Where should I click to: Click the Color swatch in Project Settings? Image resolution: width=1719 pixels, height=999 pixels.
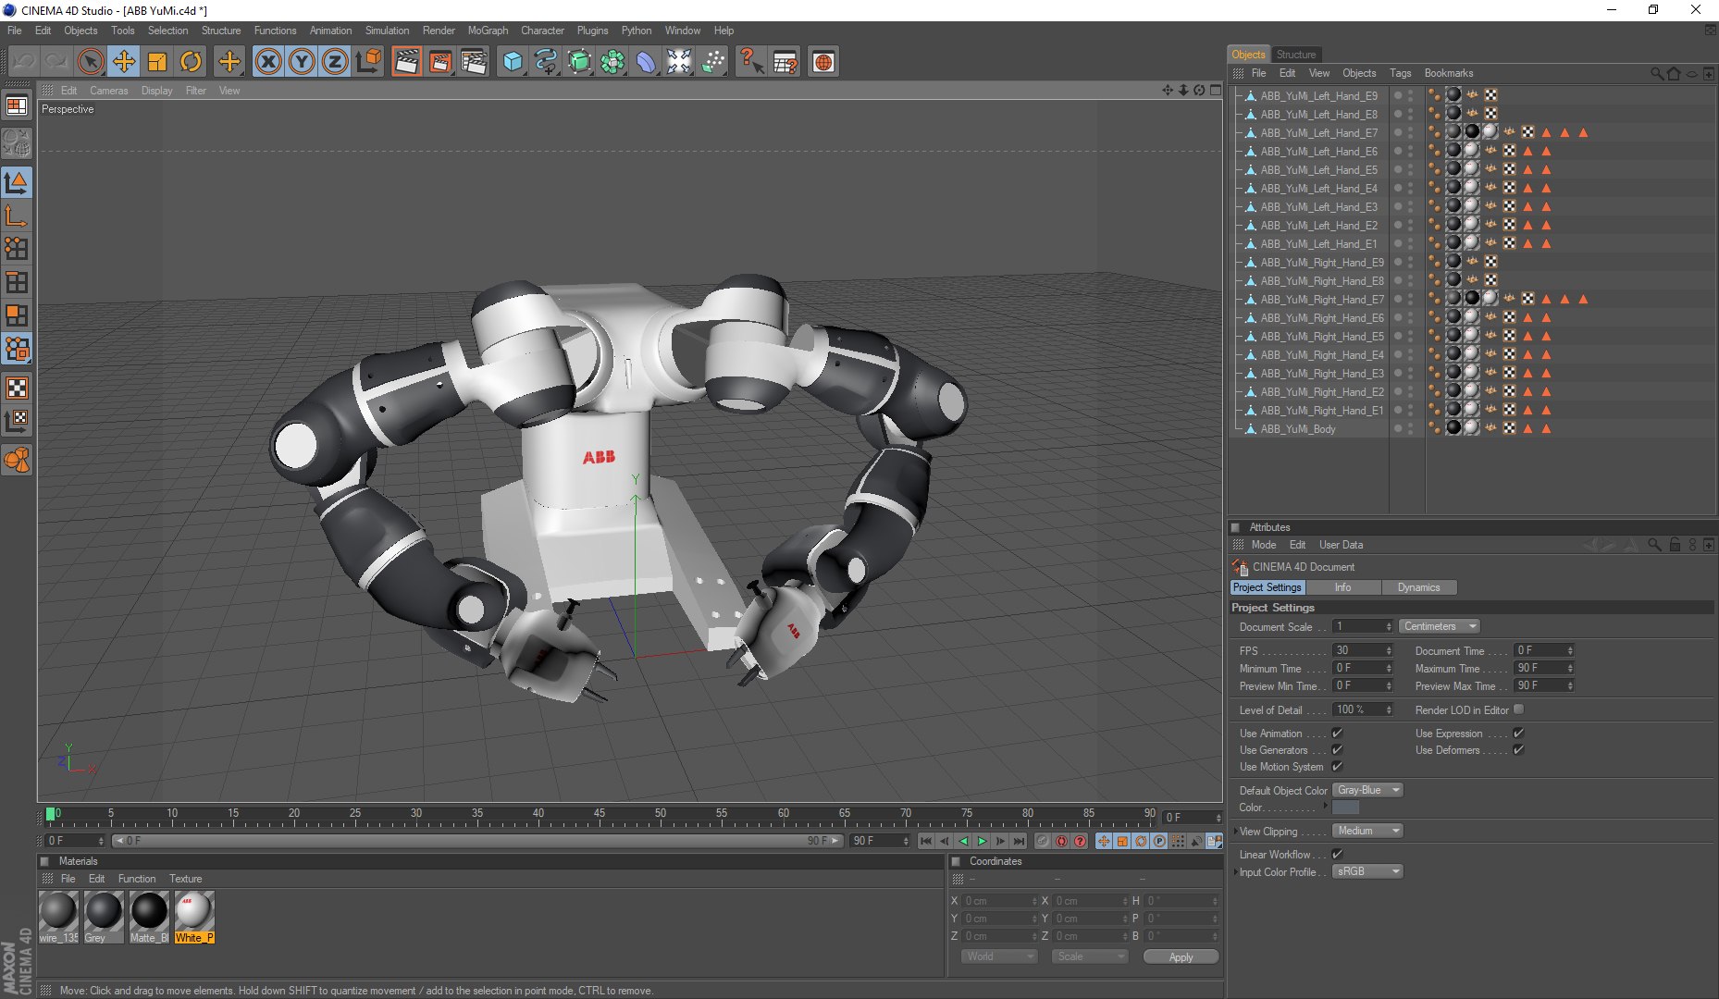click(x=1345, y=808)
